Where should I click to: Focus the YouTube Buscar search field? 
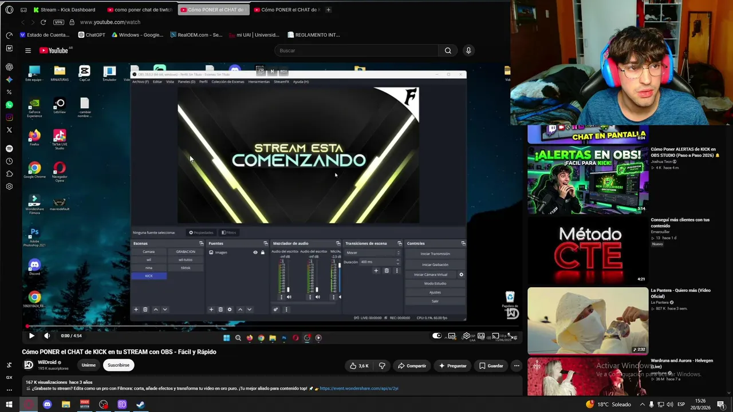point(356,50)
